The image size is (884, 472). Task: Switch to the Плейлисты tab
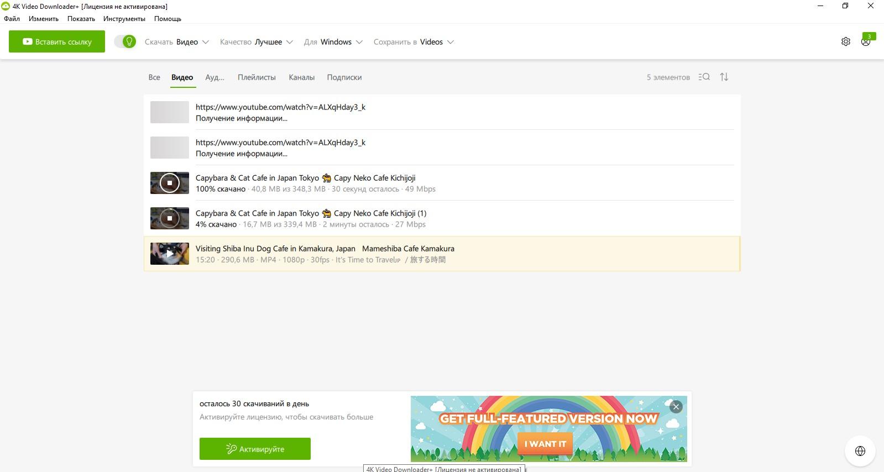coord(257,77)
